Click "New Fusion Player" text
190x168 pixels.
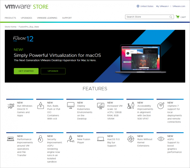(x=84, y=141)
